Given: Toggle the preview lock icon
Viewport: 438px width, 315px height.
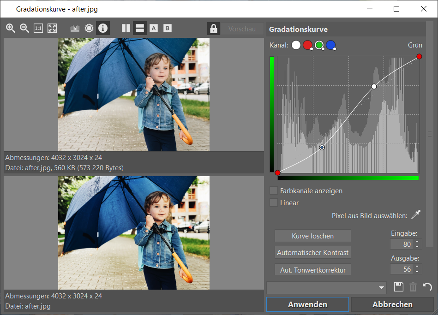Looking at the screenshot, I should pyautogui.click(x=213, y=29).
